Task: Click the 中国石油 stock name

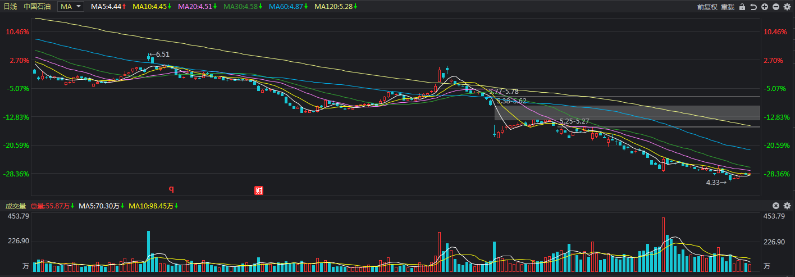Action: click(x=37, y=7)
